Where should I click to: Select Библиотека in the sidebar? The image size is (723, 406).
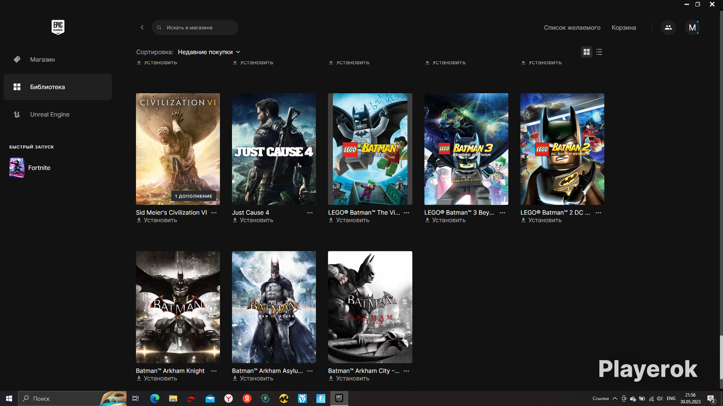58,87
